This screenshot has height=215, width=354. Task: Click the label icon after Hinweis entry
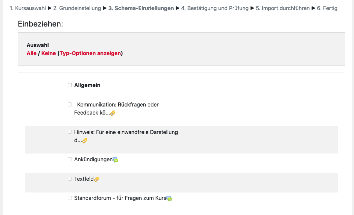point(85,141)
